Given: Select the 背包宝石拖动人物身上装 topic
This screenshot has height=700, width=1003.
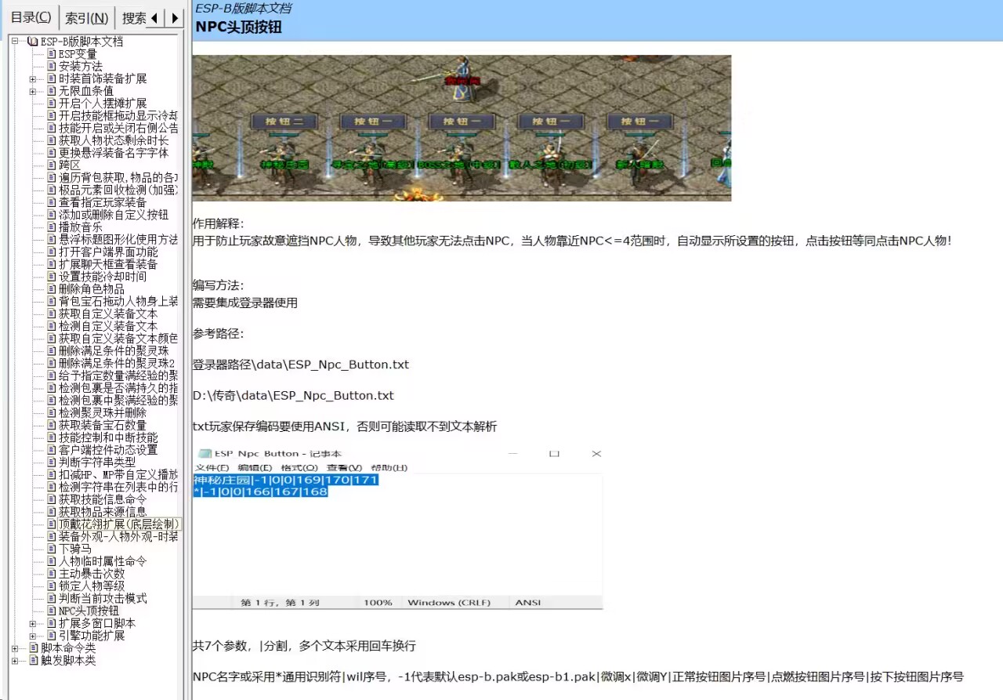Looking at the screenshot, I should (x=118, y=302).
